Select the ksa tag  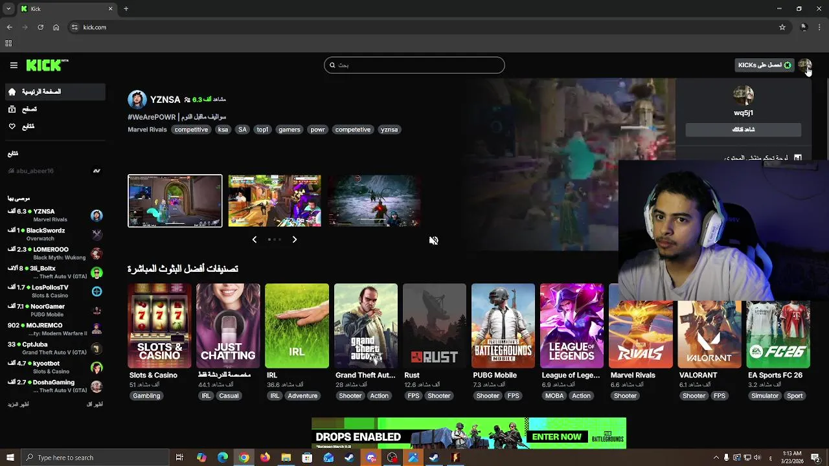coord(223,129)
